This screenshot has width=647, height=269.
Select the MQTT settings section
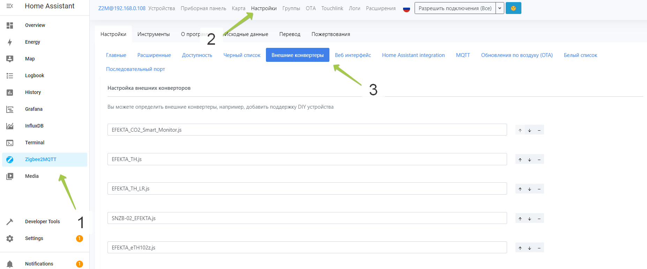(x=463, y=55)
